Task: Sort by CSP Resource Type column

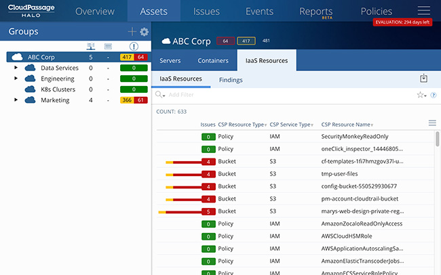Action: tap(242, 125)
